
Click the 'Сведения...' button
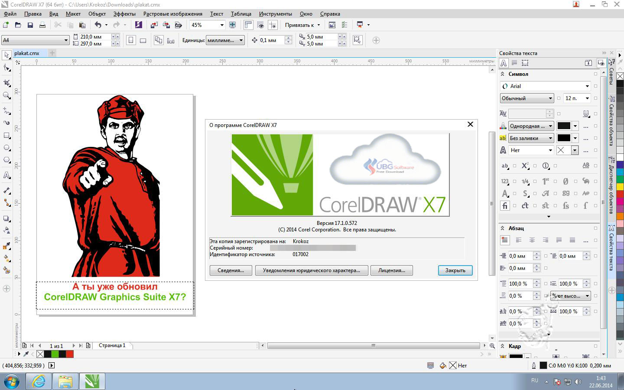231,270
